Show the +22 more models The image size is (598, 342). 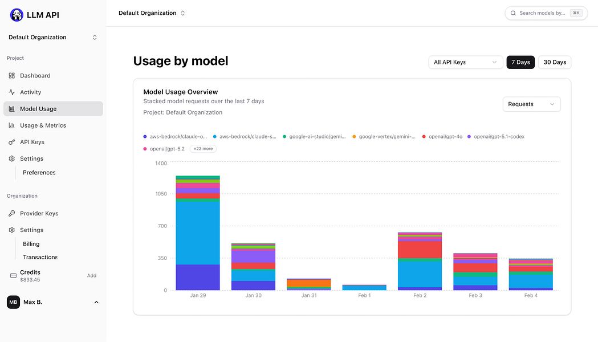pyautogui.click(x=203, y=149)
